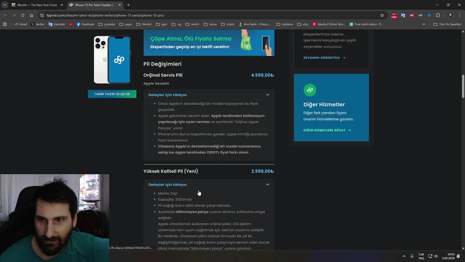Open the youtube bookmark folder
The width and height of the screenshot is (465, 262).
tap(106, 24)
